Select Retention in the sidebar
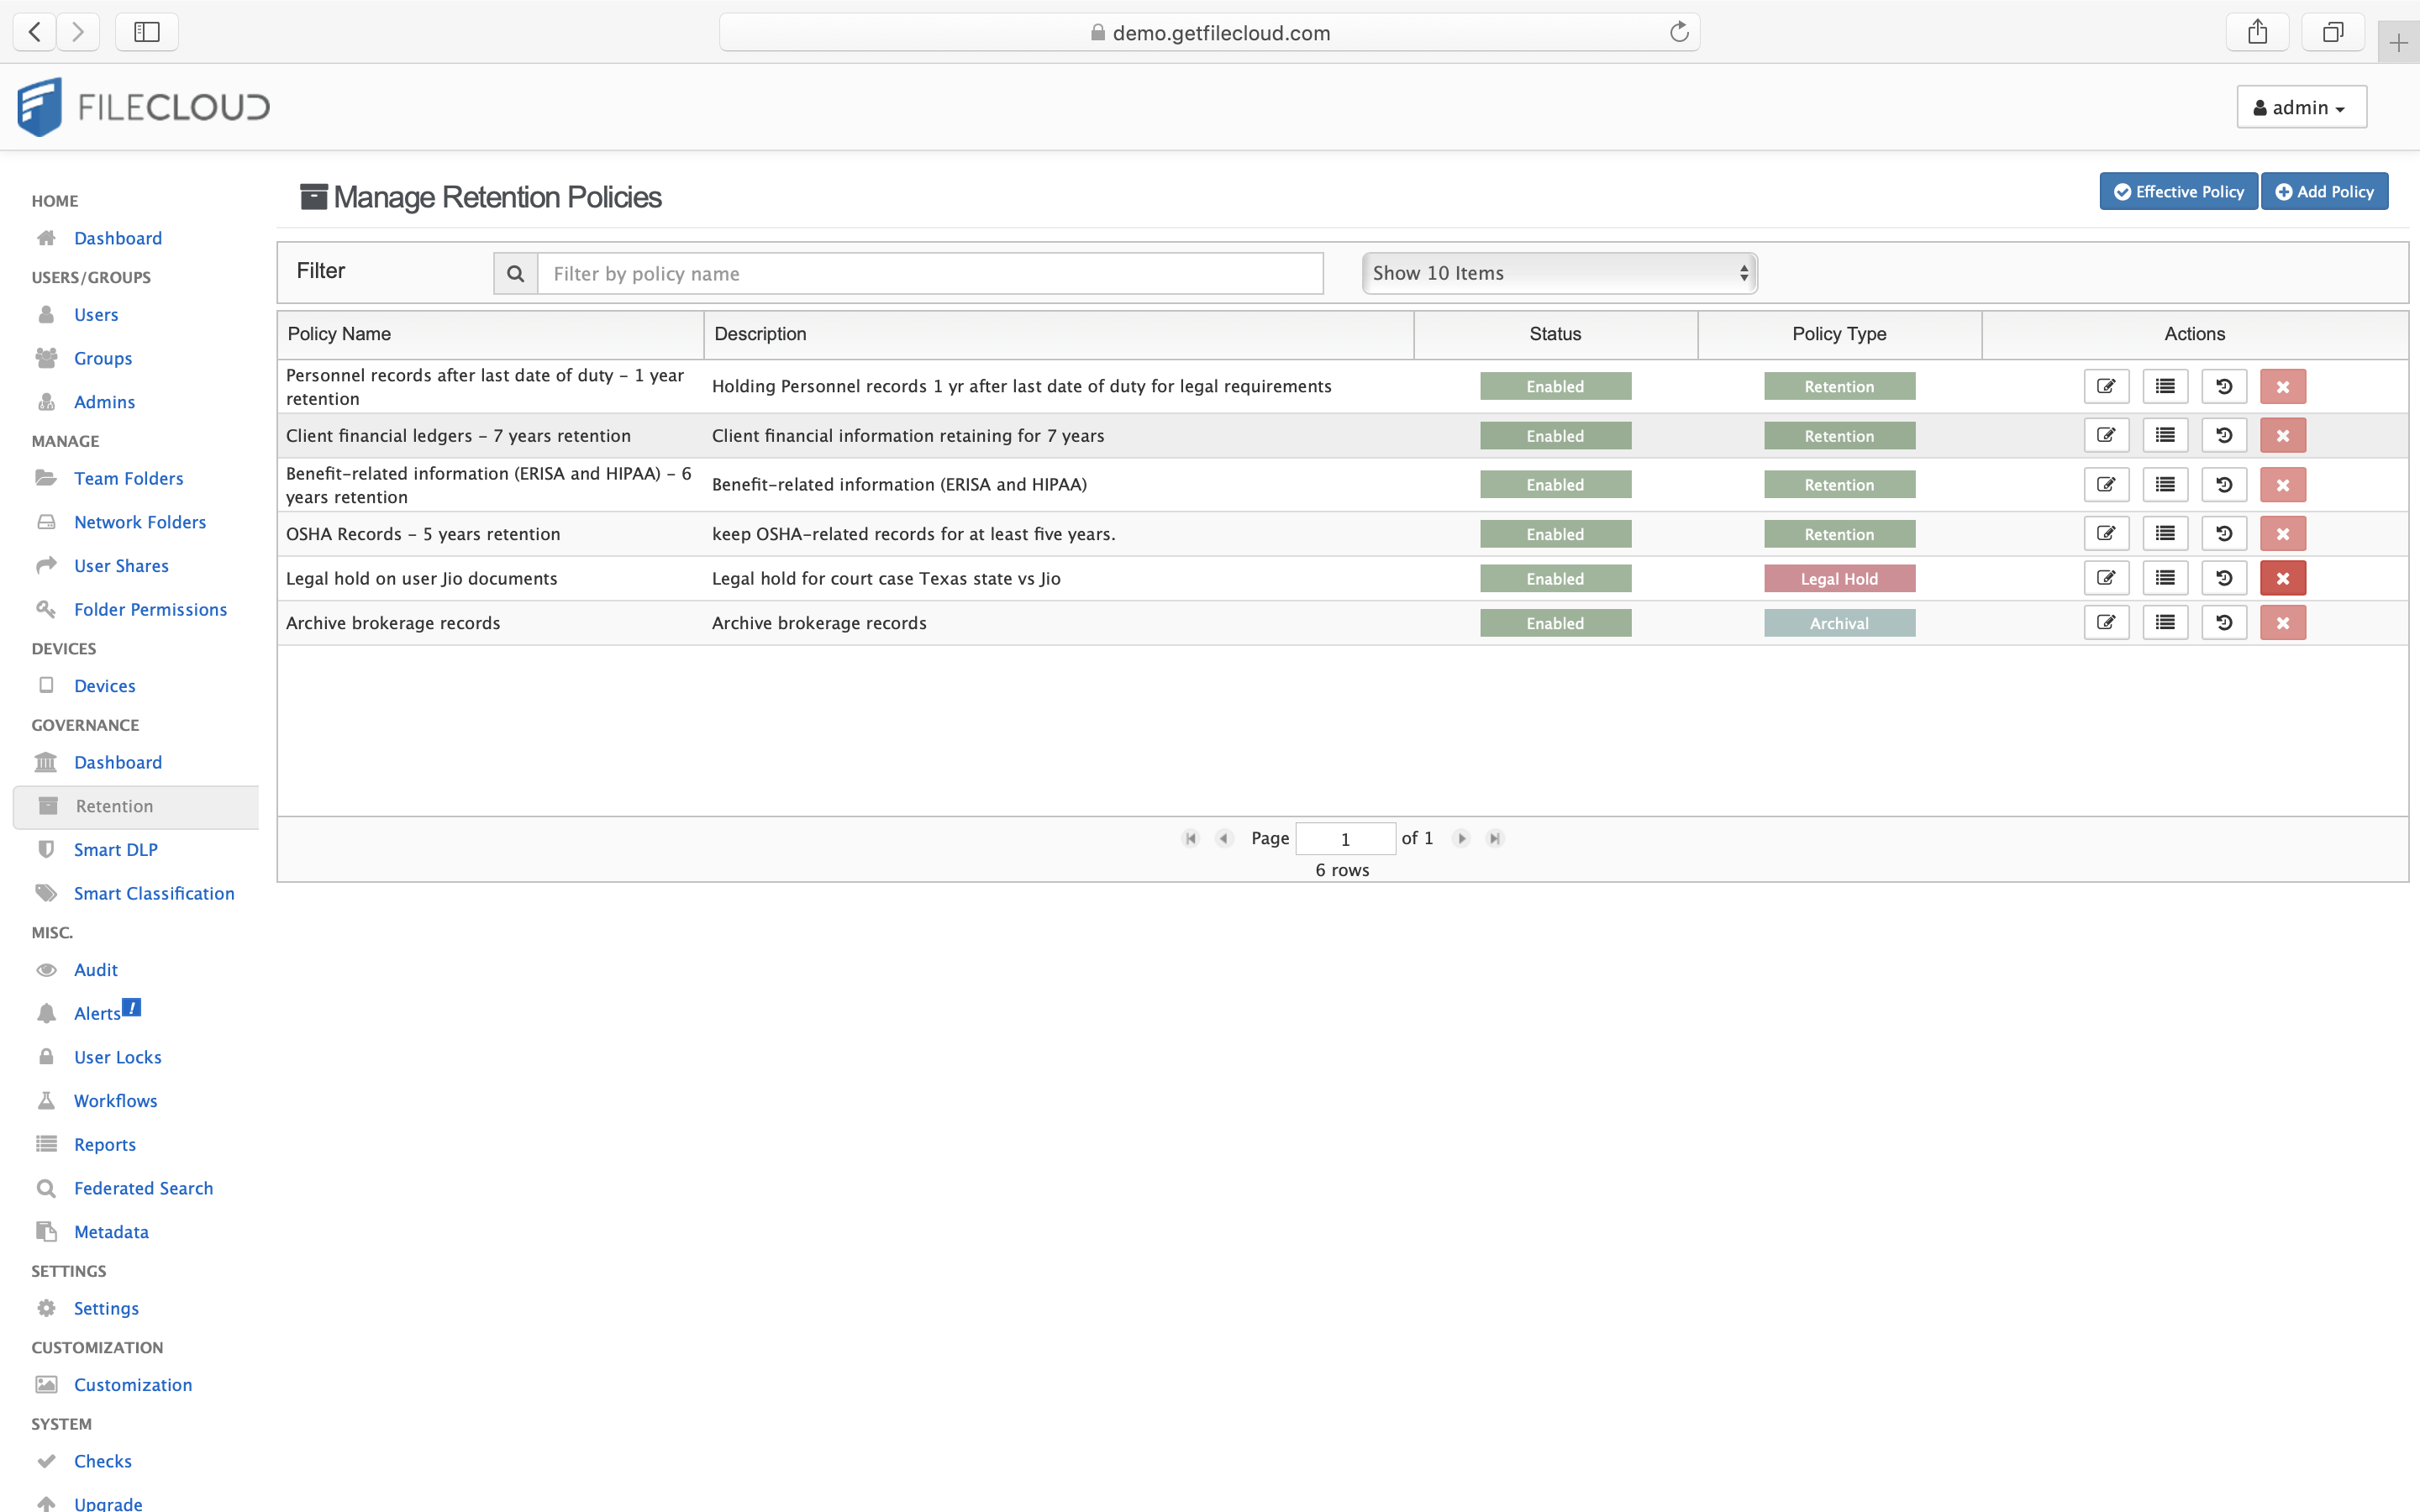This screenshot has height=1512, width=2420. pos(136,806)
